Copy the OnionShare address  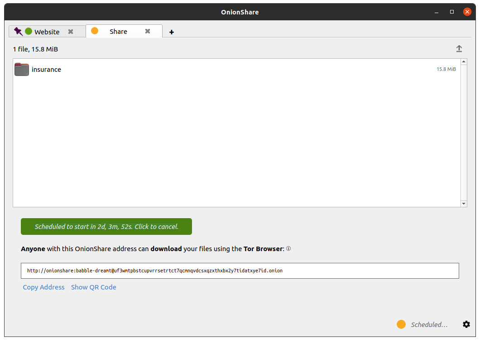point(44,287)
